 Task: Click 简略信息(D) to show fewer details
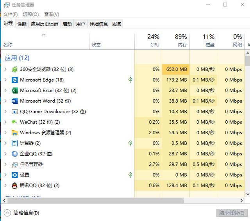22,213
